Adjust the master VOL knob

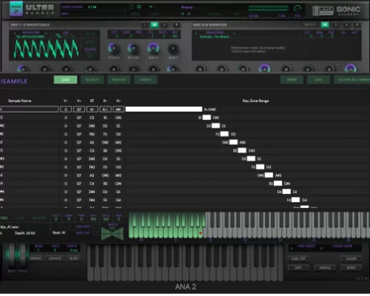[x=297, y=9]
